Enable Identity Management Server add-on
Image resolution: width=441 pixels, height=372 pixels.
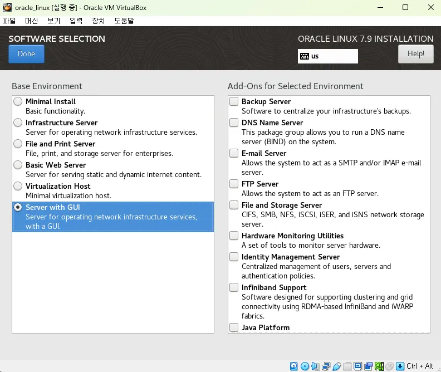click(234, 257)
